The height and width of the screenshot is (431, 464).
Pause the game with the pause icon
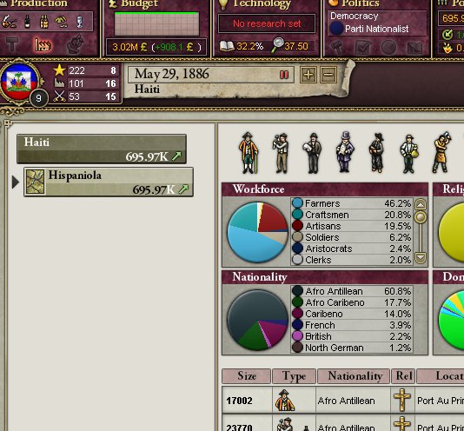pyautogui.click(x=284, y=75)
